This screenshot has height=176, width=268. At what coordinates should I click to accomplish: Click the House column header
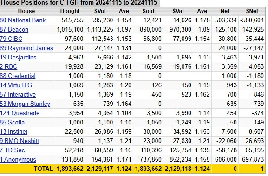pyautogui.click(x=26, y=11)
